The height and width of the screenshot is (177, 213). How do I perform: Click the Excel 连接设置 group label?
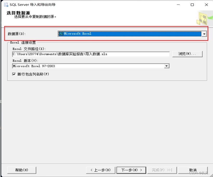tap(23, 42)
